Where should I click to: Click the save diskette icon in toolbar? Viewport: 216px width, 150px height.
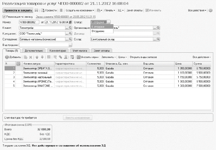pyautogui.click(x=36, y=10)
